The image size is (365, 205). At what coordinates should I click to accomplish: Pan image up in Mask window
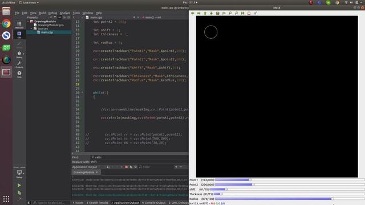(x=205, y=13)
